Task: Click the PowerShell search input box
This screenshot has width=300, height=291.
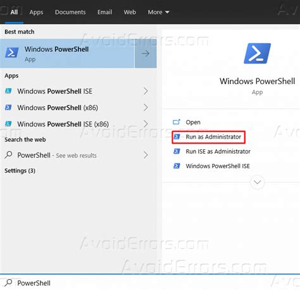Action: (150, 283)
